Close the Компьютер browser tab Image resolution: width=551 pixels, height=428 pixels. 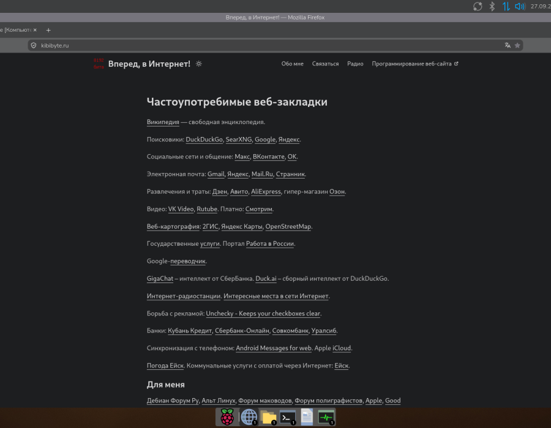point(35,30)
